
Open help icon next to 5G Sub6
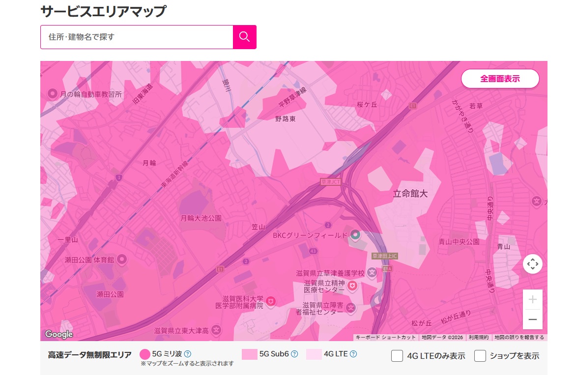(x=294, y=354)
